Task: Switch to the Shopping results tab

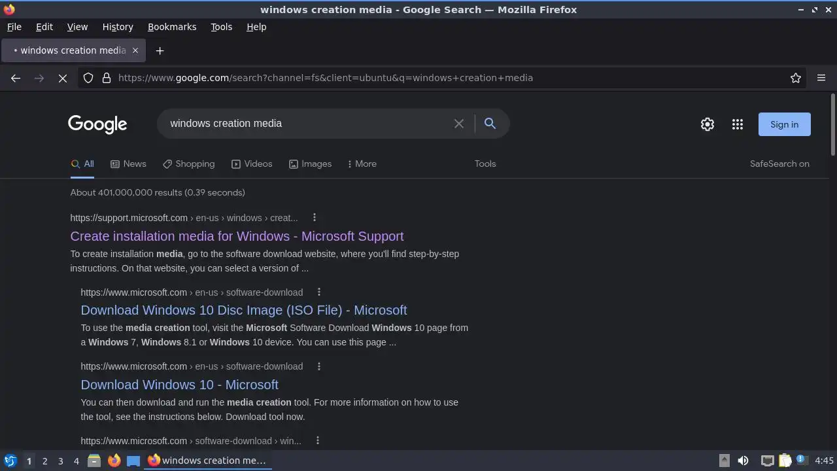Action: pos(189,164)
